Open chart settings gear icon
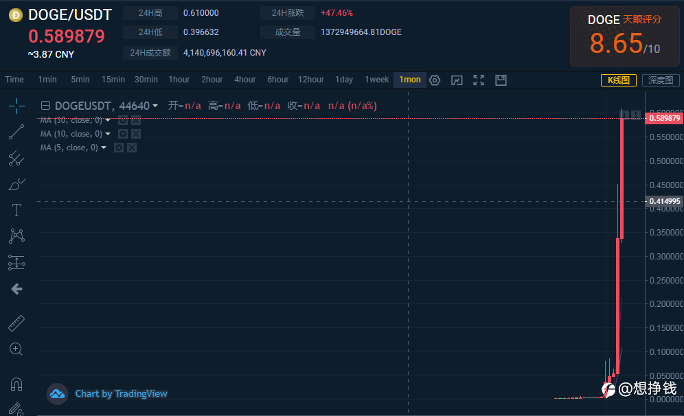The width and height of the screenshot is (684, 416). (435, 80)
